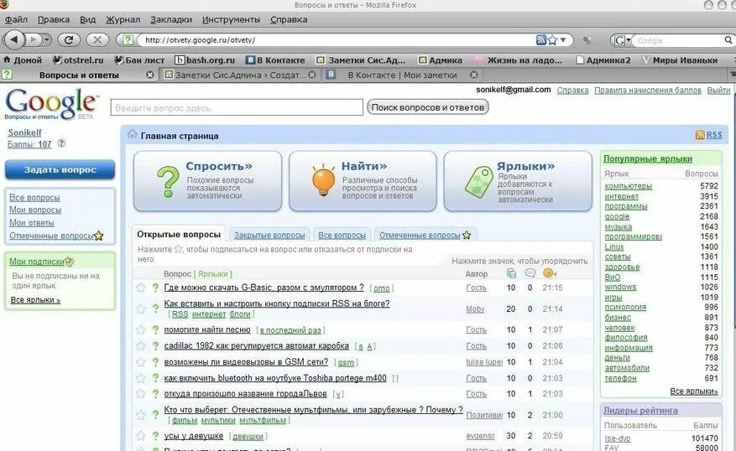736x451 pixels.
Task: Open user profile ise-dvp in Лидеры рейтинга
Action: point(617,438)
